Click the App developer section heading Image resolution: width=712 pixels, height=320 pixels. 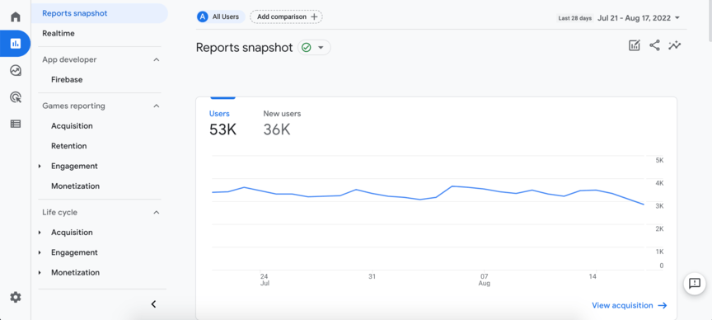click(x=69, y=59)
